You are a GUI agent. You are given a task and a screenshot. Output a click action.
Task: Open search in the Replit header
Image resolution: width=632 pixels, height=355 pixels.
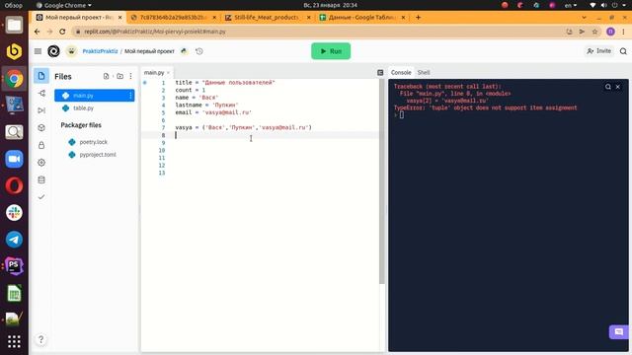coord(623,51)
